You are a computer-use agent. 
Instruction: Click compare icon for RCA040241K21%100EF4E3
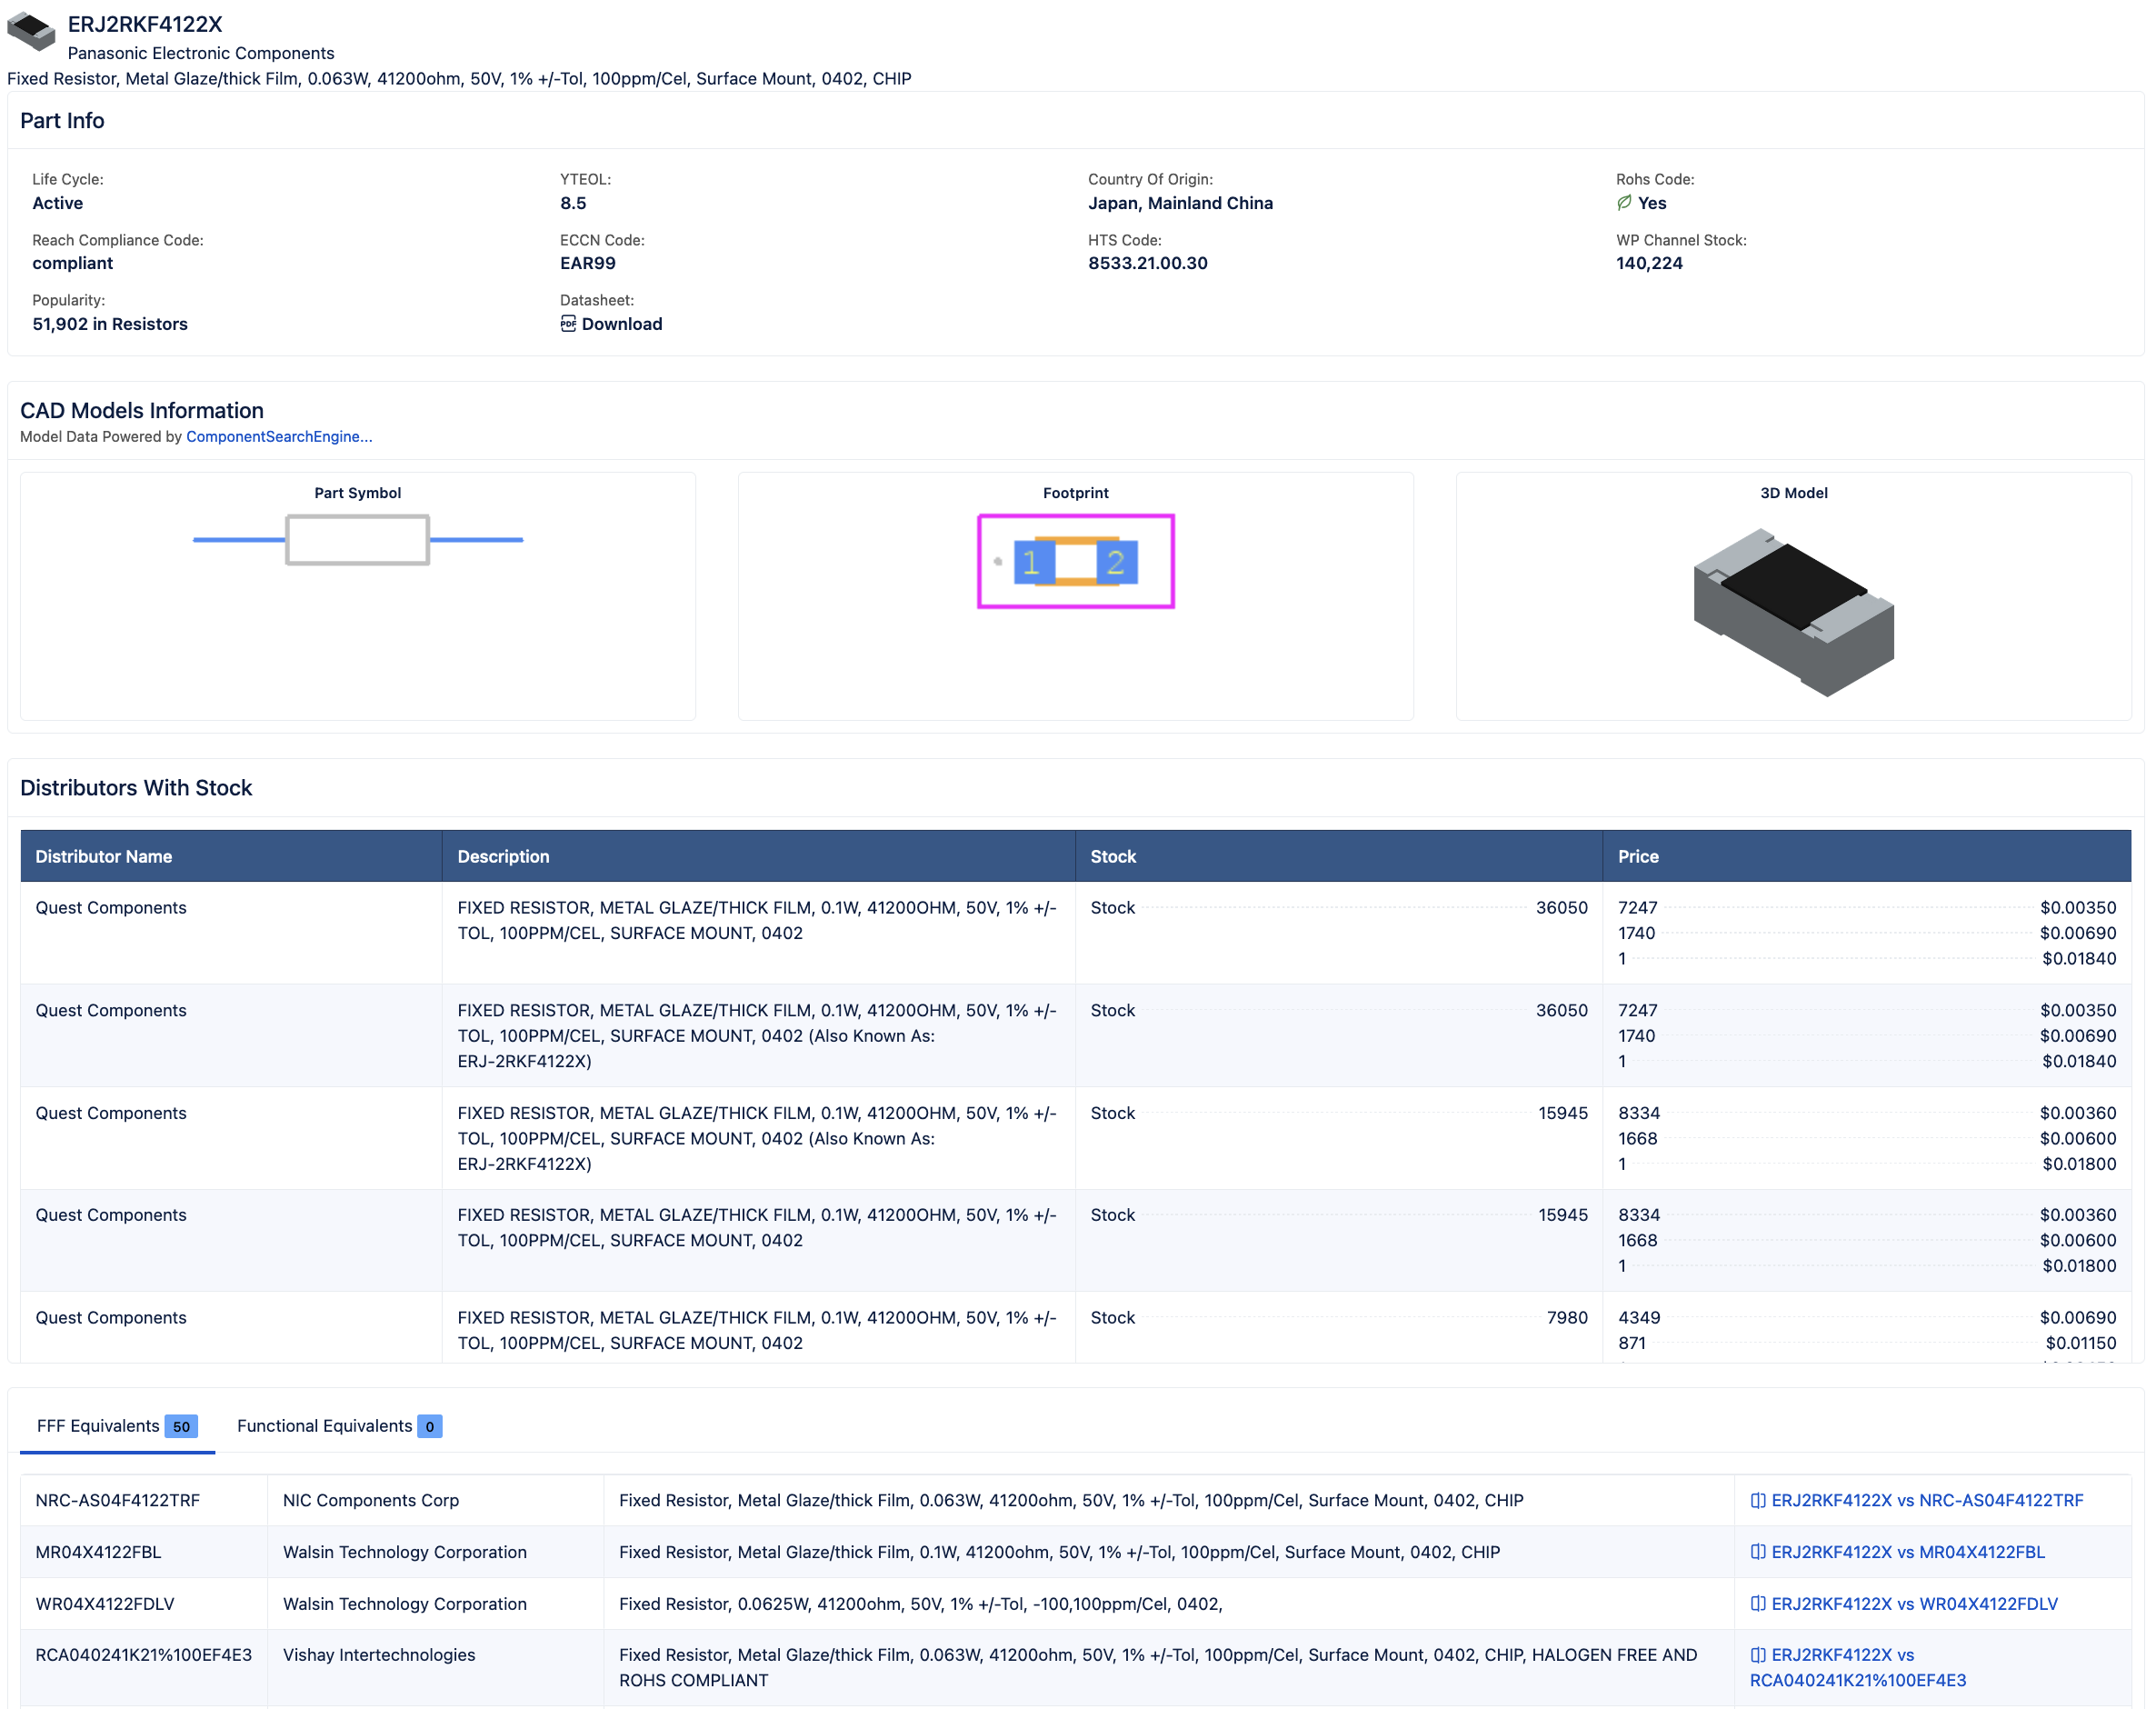coord(1758,1654)
